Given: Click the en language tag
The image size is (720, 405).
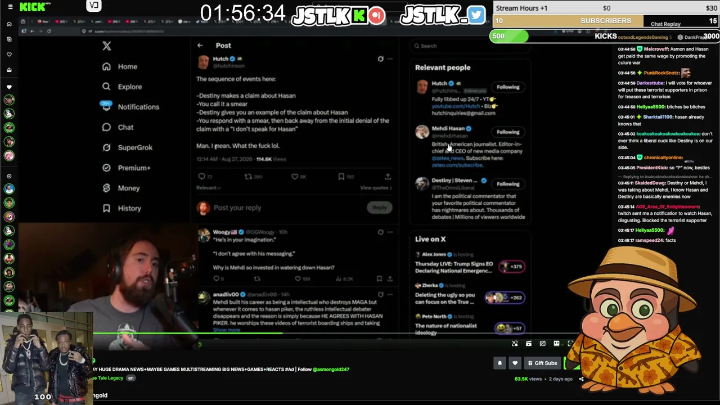Looking at the screenshot, I should (131, 378).
